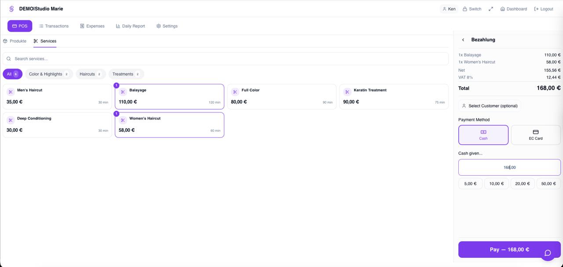This screenshot has width=563, height=267.
Task: Filter by Haircuts category
Action: tap(91, 74)
